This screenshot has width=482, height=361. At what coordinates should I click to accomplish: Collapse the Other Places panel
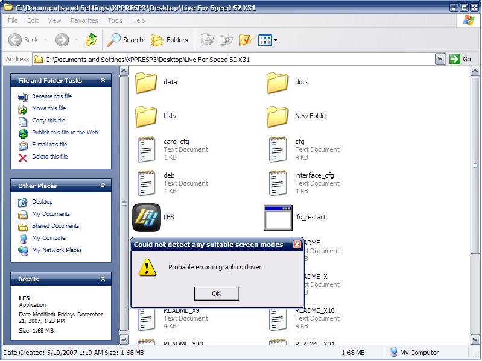tap(103, 186)
